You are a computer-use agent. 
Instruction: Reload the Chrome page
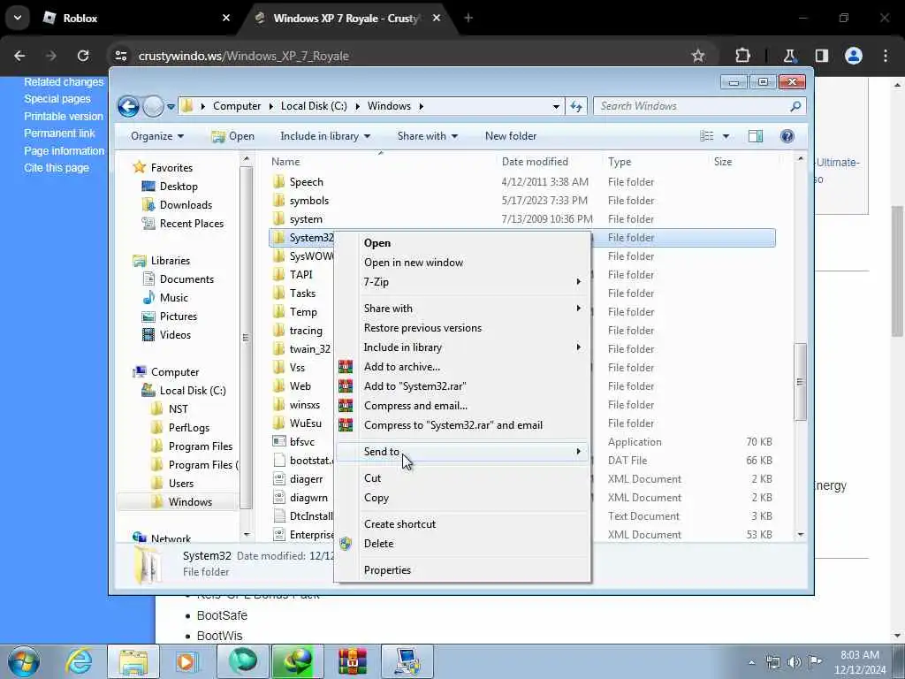(83, 56)
